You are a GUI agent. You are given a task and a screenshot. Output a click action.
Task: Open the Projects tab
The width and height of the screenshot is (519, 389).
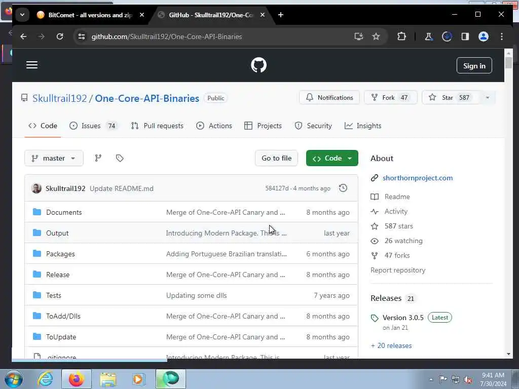(x=263, y=126)
